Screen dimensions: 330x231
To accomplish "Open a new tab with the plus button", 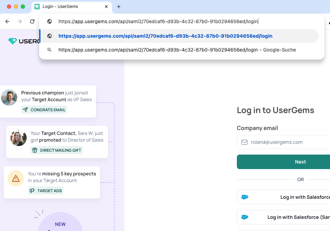I will (119, 7).
